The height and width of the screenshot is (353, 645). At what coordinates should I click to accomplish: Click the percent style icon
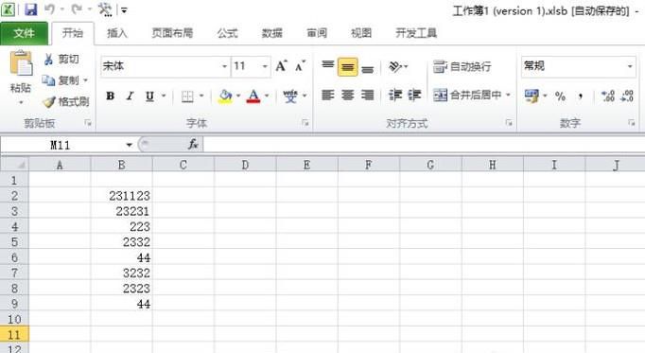click(x=560, y=97)
